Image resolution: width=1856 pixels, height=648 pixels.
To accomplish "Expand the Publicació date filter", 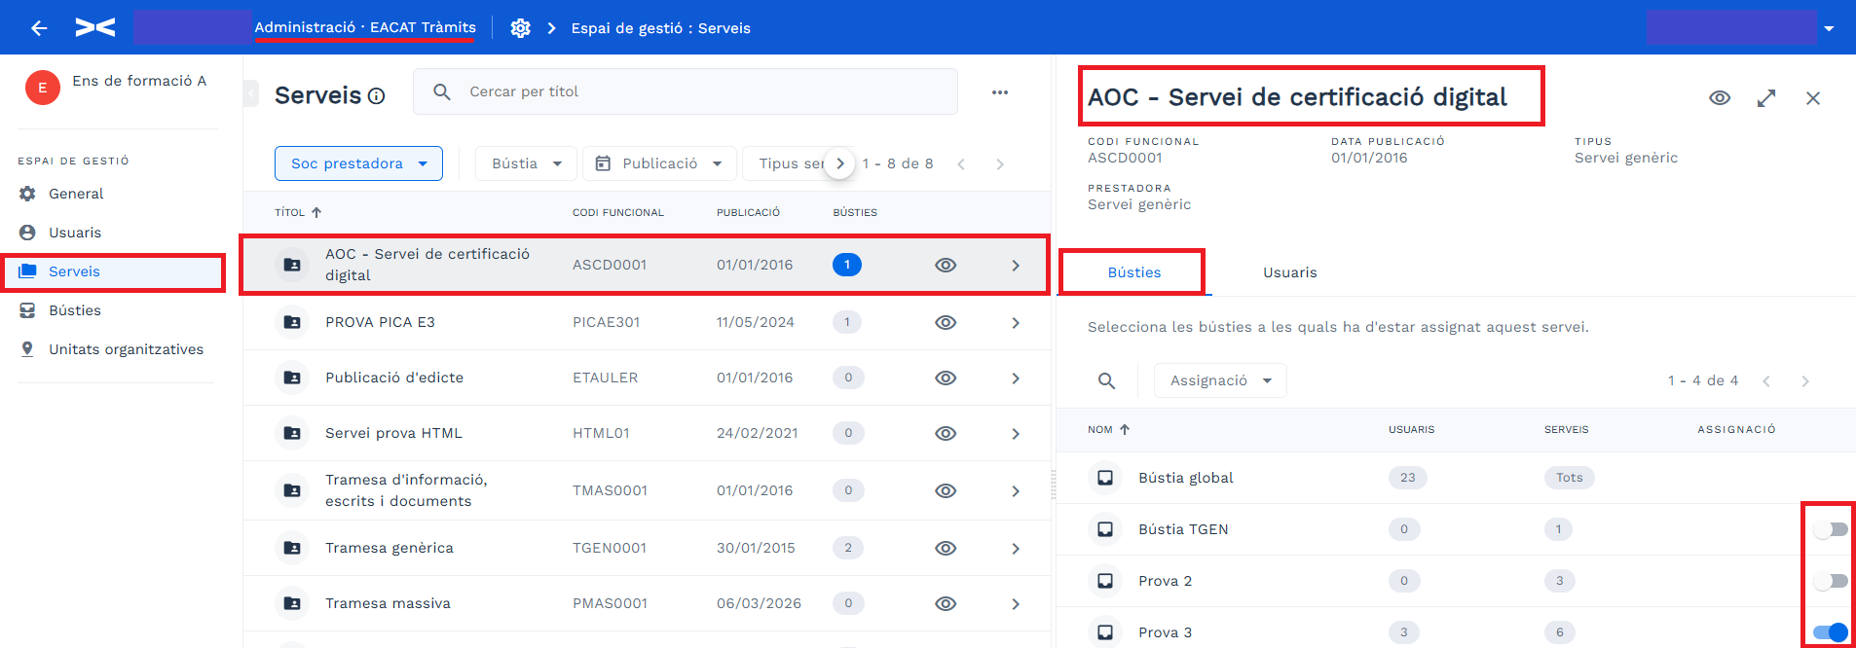I will [x=658, y=163].
